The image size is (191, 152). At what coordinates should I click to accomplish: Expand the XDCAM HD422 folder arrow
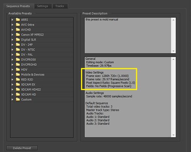click(12, 89)
